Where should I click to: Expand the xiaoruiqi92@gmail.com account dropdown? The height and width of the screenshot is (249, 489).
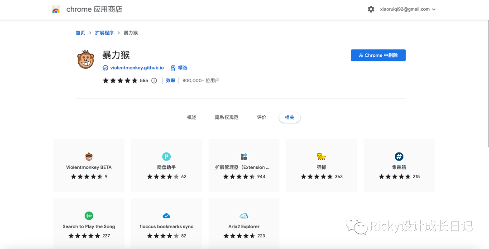click(x=407, y=9)
